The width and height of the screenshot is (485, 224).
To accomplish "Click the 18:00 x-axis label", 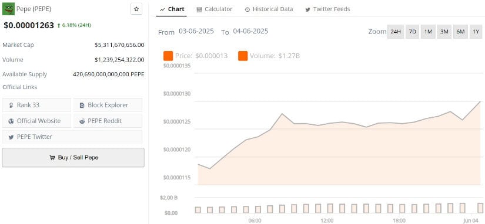I will (x=400, y=220).
